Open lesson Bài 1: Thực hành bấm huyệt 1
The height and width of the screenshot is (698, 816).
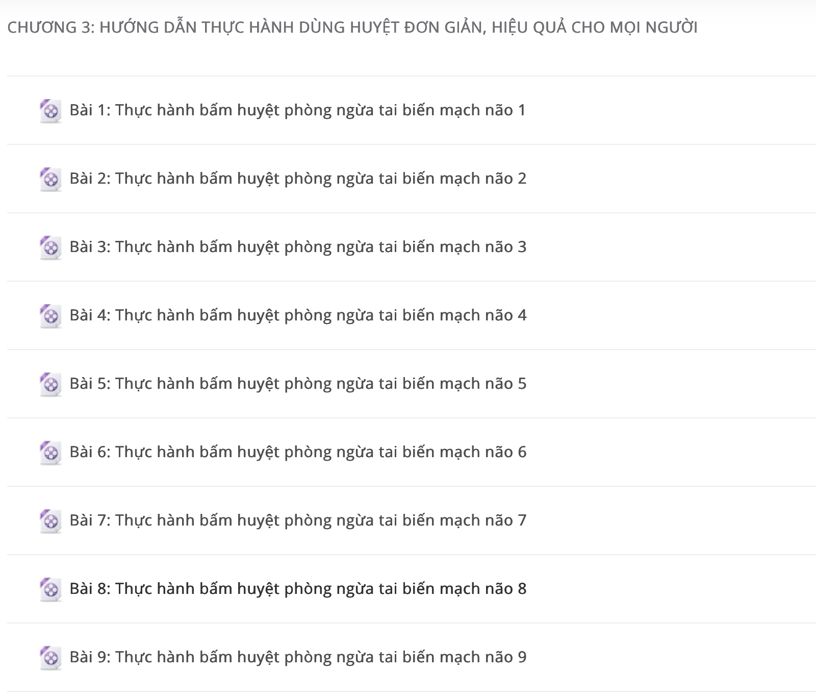click(x=298, y=110)
